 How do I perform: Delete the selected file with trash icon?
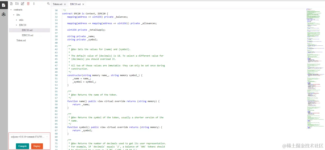point(28,4)
